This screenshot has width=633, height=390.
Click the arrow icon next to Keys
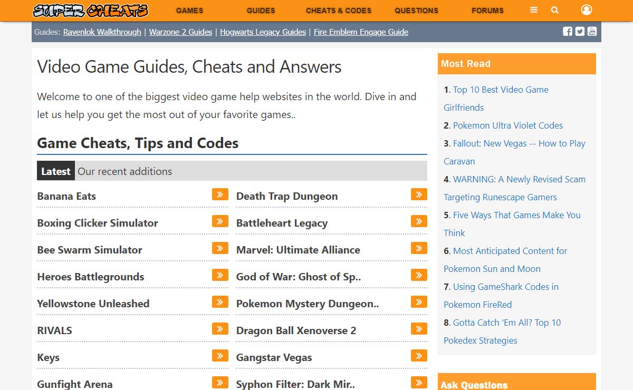click(x=220, y=356)
